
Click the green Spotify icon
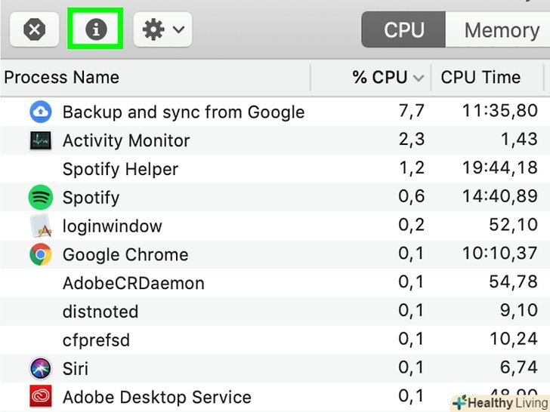pos(40,198)
